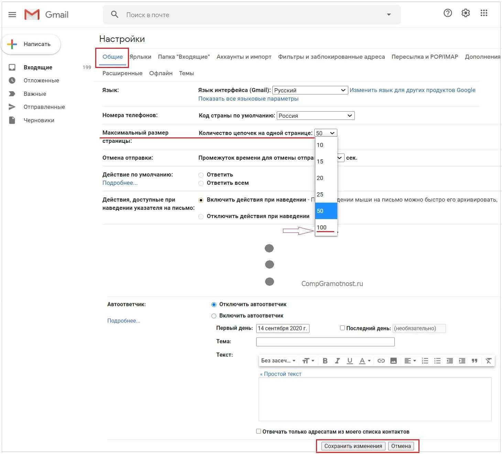Screen dimensions: 502x454
Task: Open the interface language dropdown "Русский"
Action: pos(310,90)
